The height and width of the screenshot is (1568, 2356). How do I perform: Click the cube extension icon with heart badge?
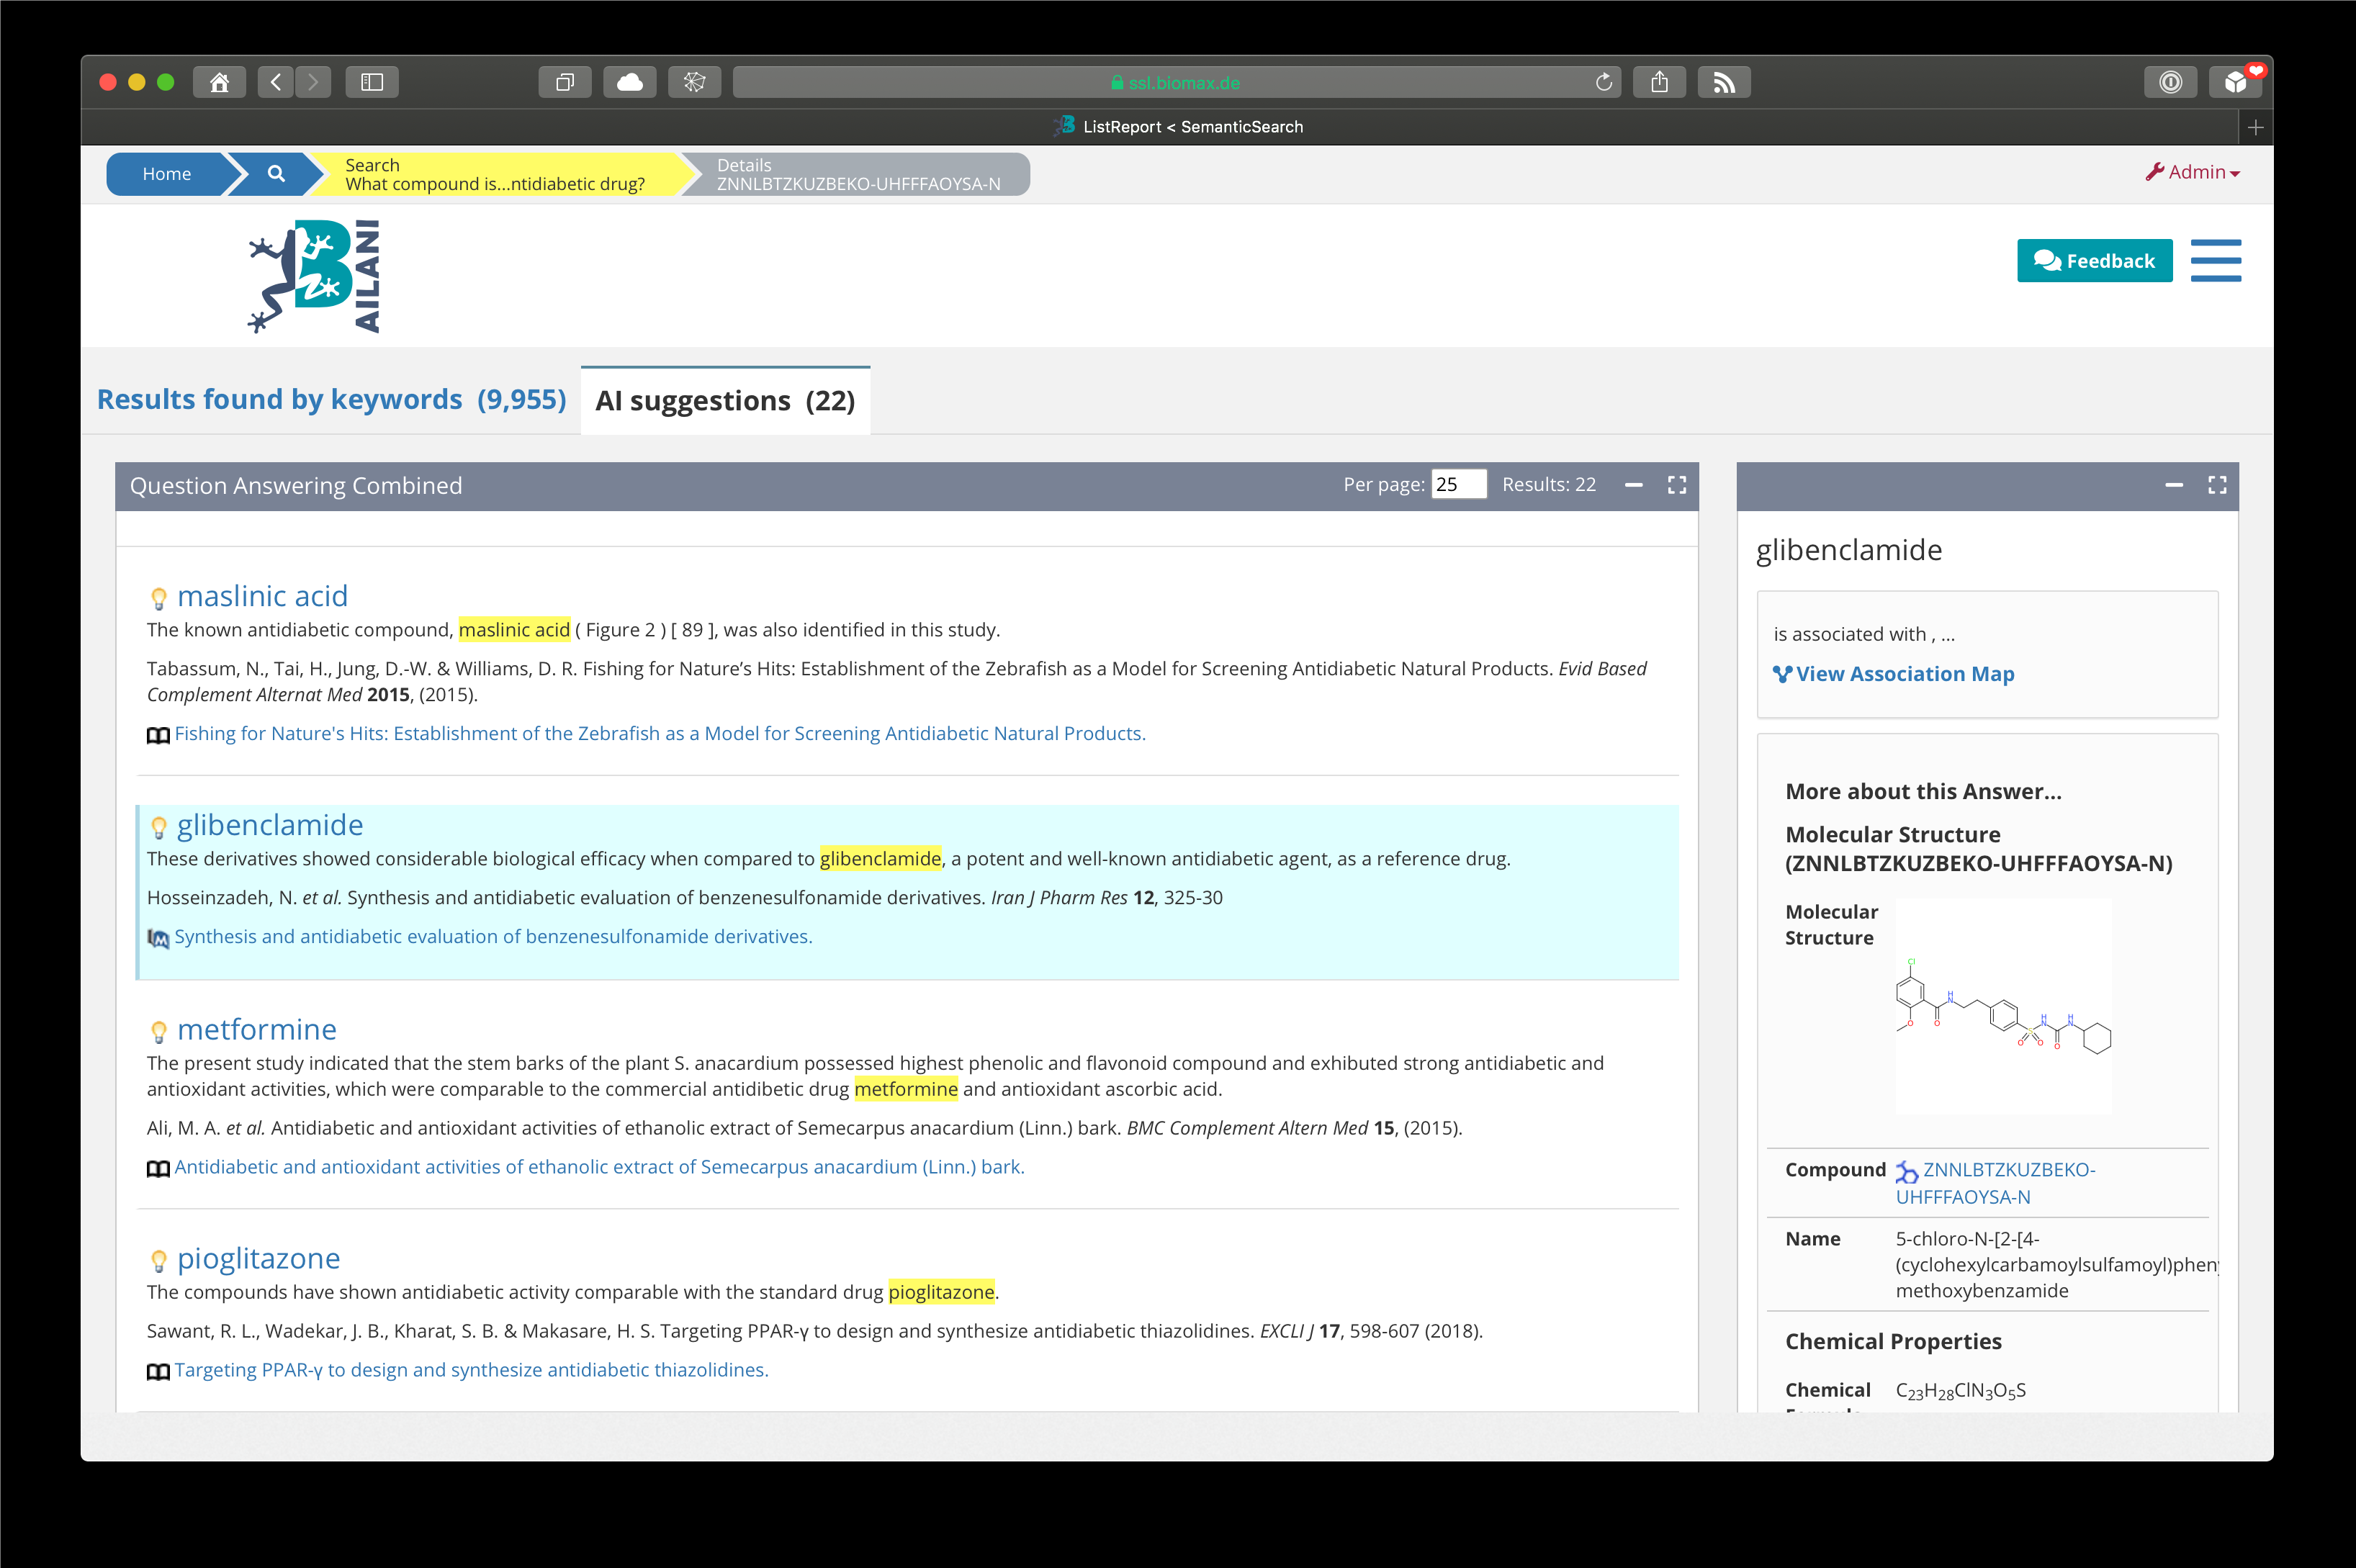point(2236,82)
